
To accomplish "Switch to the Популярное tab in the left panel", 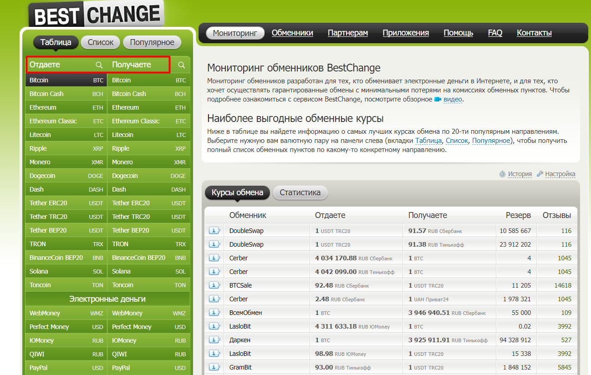I will pyautogui.click(x=152, y=42).
